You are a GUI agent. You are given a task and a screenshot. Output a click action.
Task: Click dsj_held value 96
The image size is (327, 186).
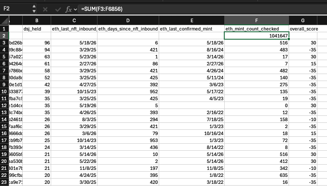click(37, 43)
